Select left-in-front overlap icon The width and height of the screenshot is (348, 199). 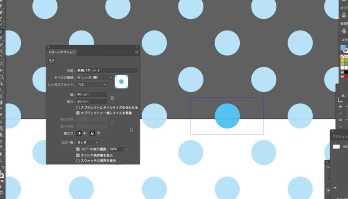coord(79,133)
